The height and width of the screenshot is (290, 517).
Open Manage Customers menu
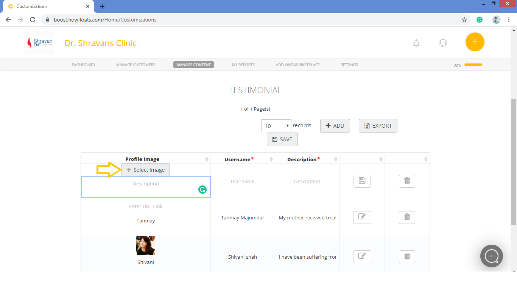point(136,65)
